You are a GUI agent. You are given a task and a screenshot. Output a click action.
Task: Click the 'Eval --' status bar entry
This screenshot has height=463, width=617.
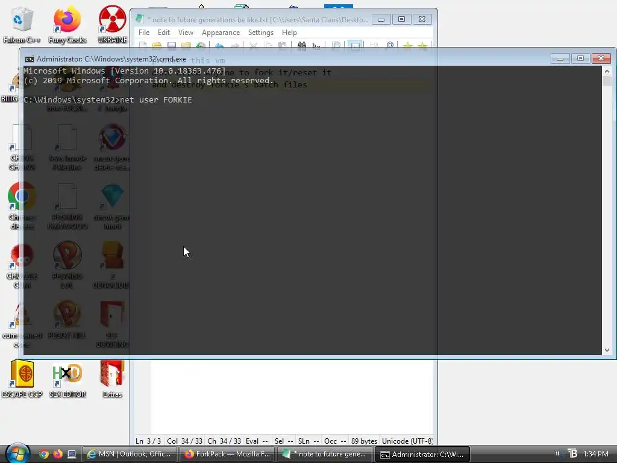click(257, 441)
